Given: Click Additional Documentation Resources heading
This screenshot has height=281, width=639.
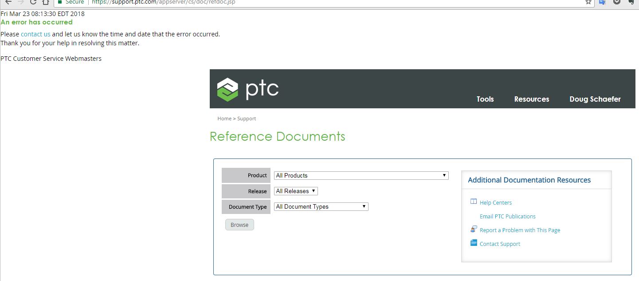Looking at the screenshot, I should [x=529, y=180].
